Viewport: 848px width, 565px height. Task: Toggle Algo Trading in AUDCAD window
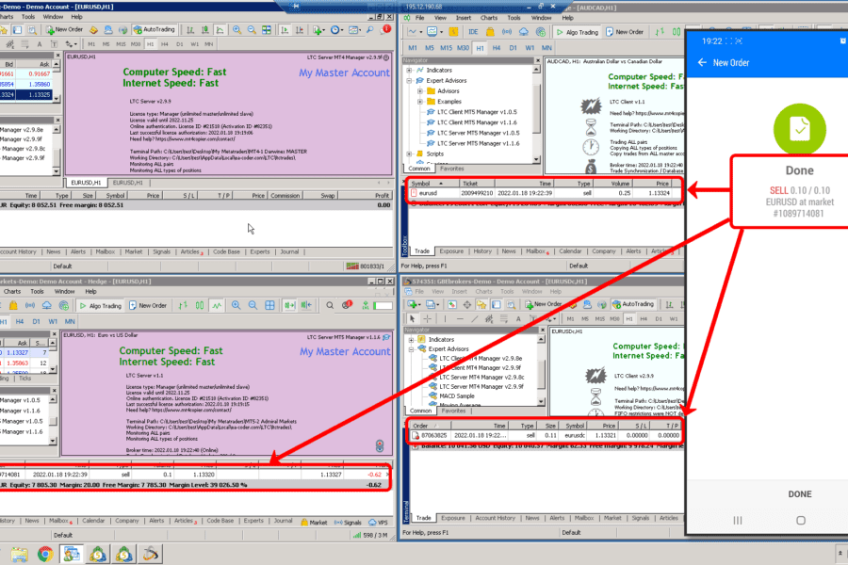(x=577, y=32)
